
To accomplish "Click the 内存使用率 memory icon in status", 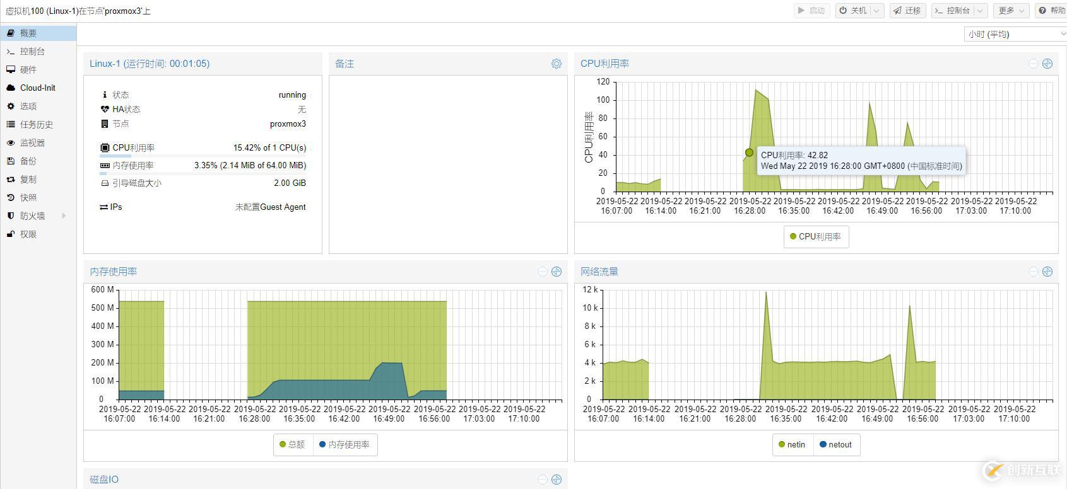I will pos(105,165).
